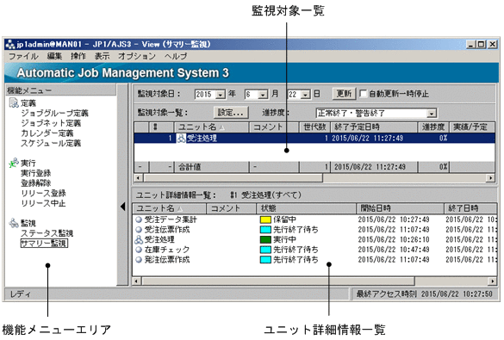Select リリース中止 in the function menu
The height and width of the screenshot is (340, 504).
(43, 203)
